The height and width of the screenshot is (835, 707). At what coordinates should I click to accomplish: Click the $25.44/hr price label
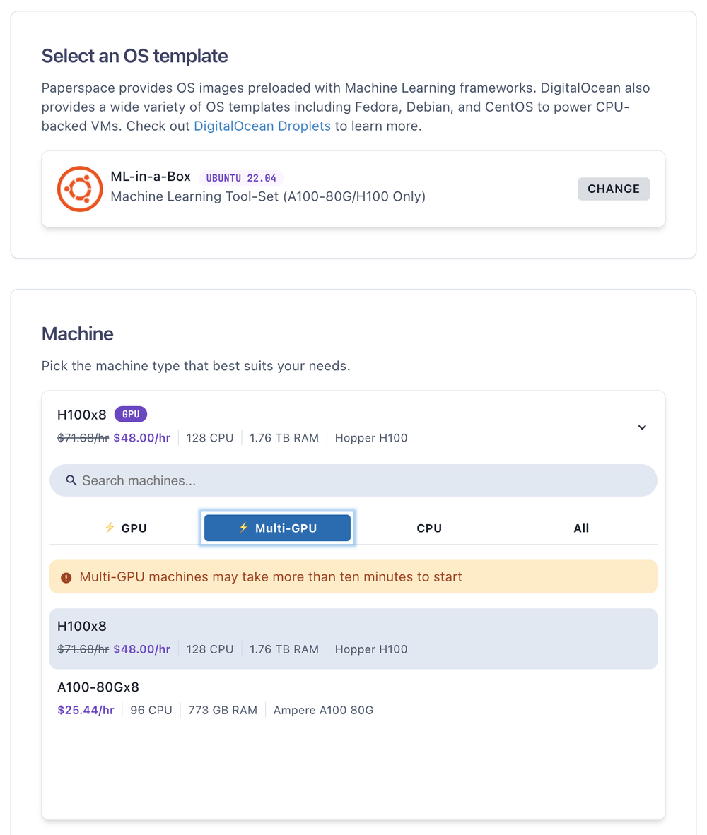(x=86, y=710)
